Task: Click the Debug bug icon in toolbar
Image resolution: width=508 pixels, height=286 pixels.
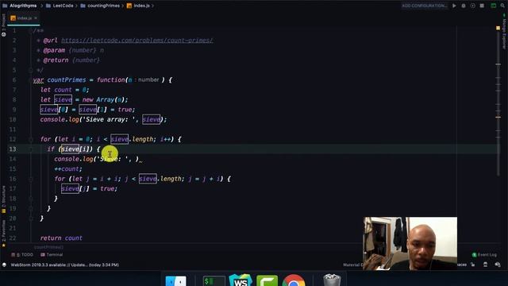Action: pyautogui.click(x=464, y=6)
